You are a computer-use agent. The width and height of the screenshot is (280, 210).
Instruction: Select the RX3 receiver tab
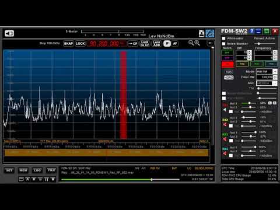[x=257, y=64]
